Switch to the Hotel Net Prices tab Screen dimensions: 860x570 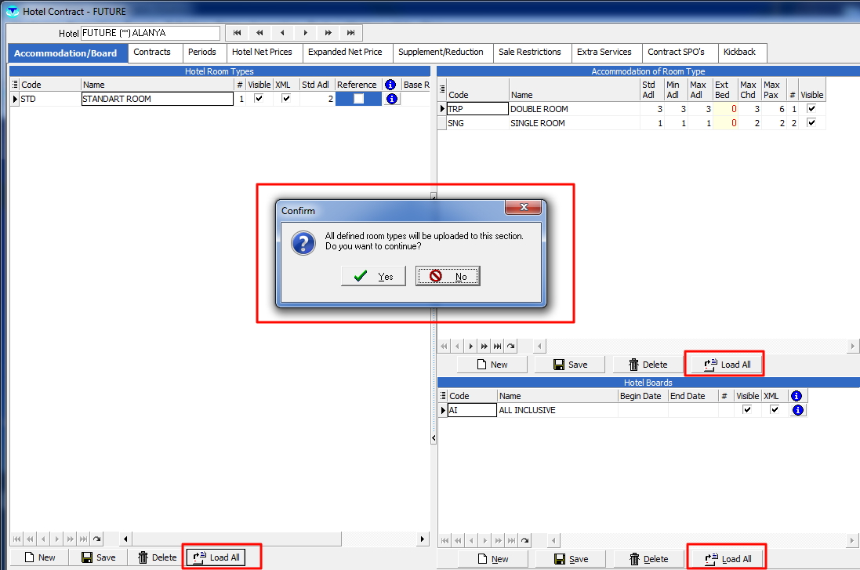262,53
